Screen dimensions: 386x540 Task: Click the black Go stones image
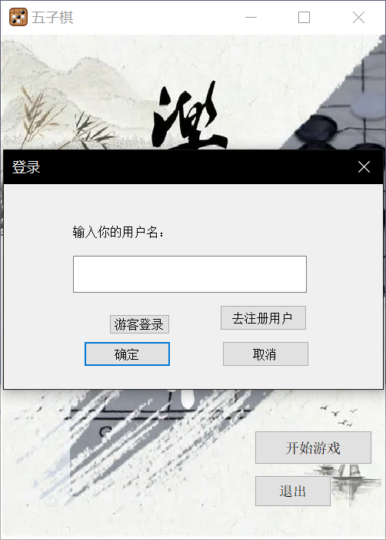click(x=316, y=132)
